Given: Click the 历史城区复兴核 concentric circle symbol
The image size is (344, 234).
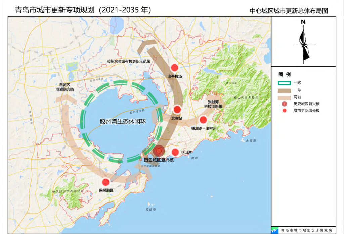Looking at the screenshot, I should pyautogui.click(x=158, y=151).
